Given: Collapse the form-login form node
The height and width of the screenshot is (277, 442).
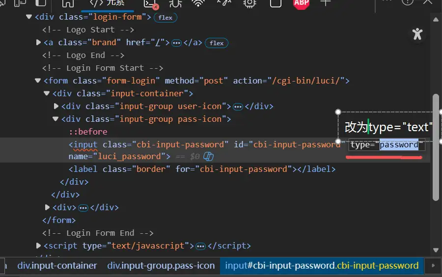Looking at the screenshot, I should [38, 81].
